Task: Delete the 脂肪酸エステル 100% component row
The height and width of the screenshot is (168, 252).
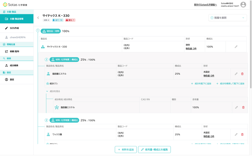Action: click(x=243, y=107)
